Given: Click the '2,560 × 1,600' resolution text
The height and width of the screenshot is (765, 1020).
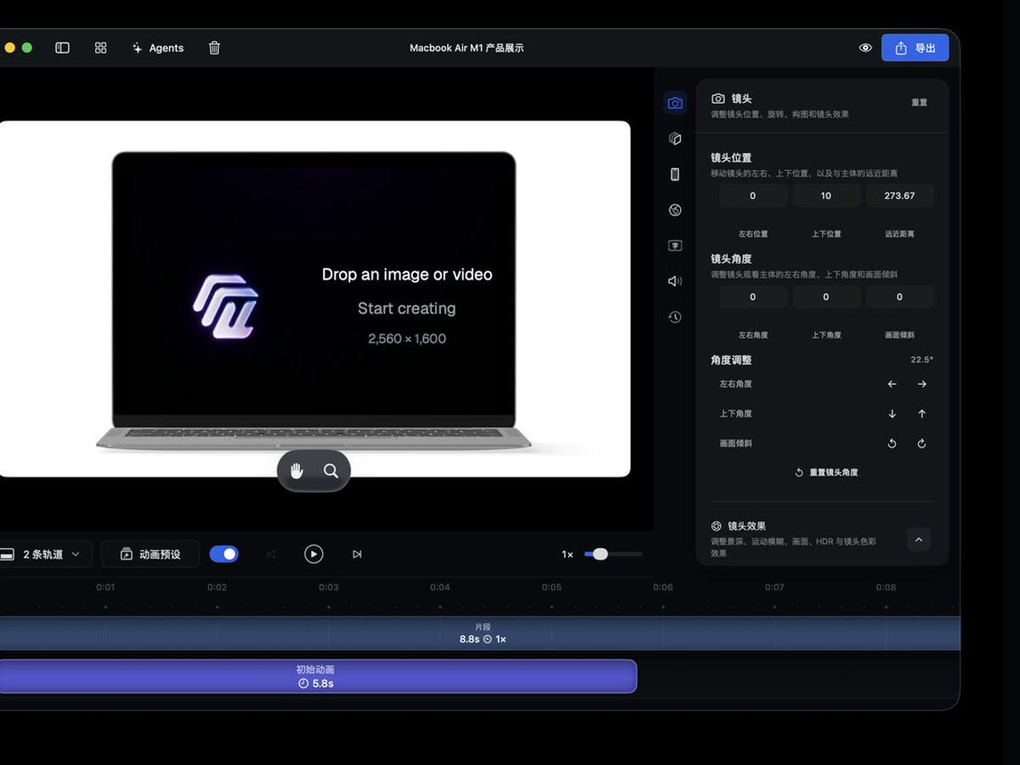Looking at the screenshot, I should tap(407, 338).
